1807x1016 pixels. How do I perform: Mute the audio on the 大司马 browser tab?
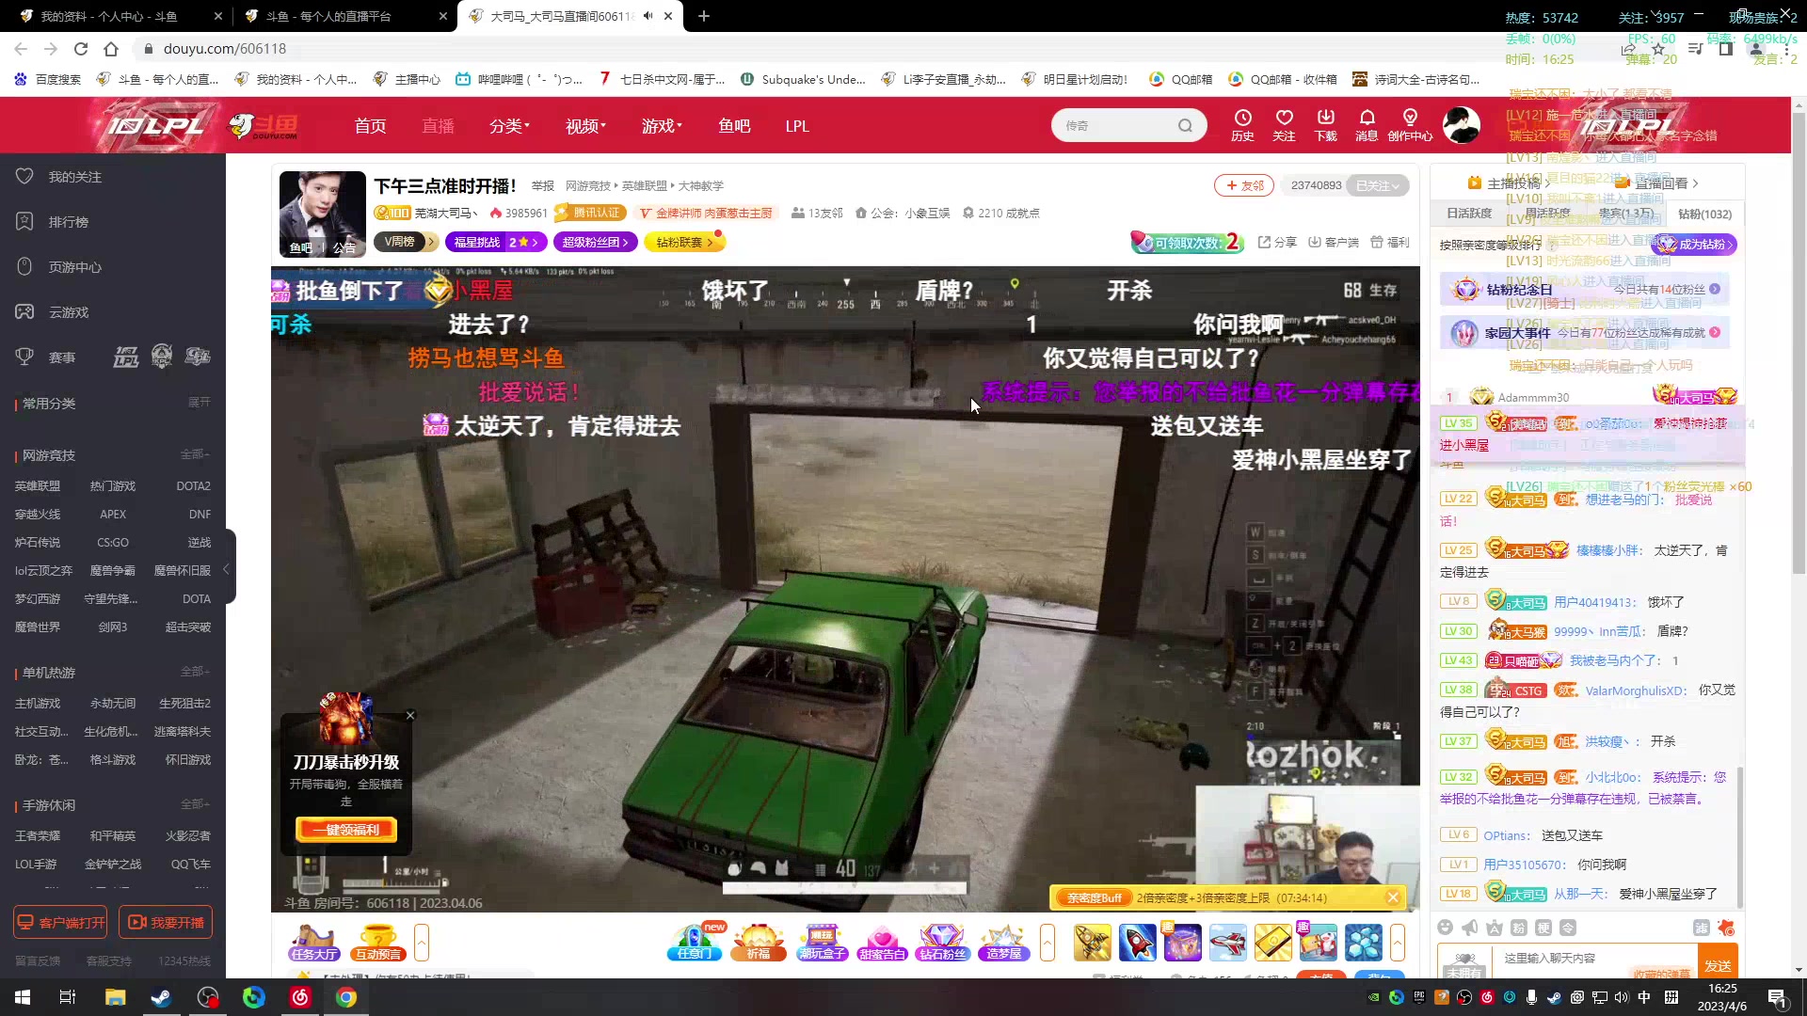pyautogui.click(x=648, y=16)
